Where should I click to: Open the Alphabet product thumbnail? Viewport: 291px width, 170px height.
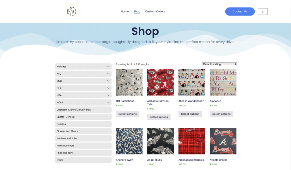[x=223, y=82]
